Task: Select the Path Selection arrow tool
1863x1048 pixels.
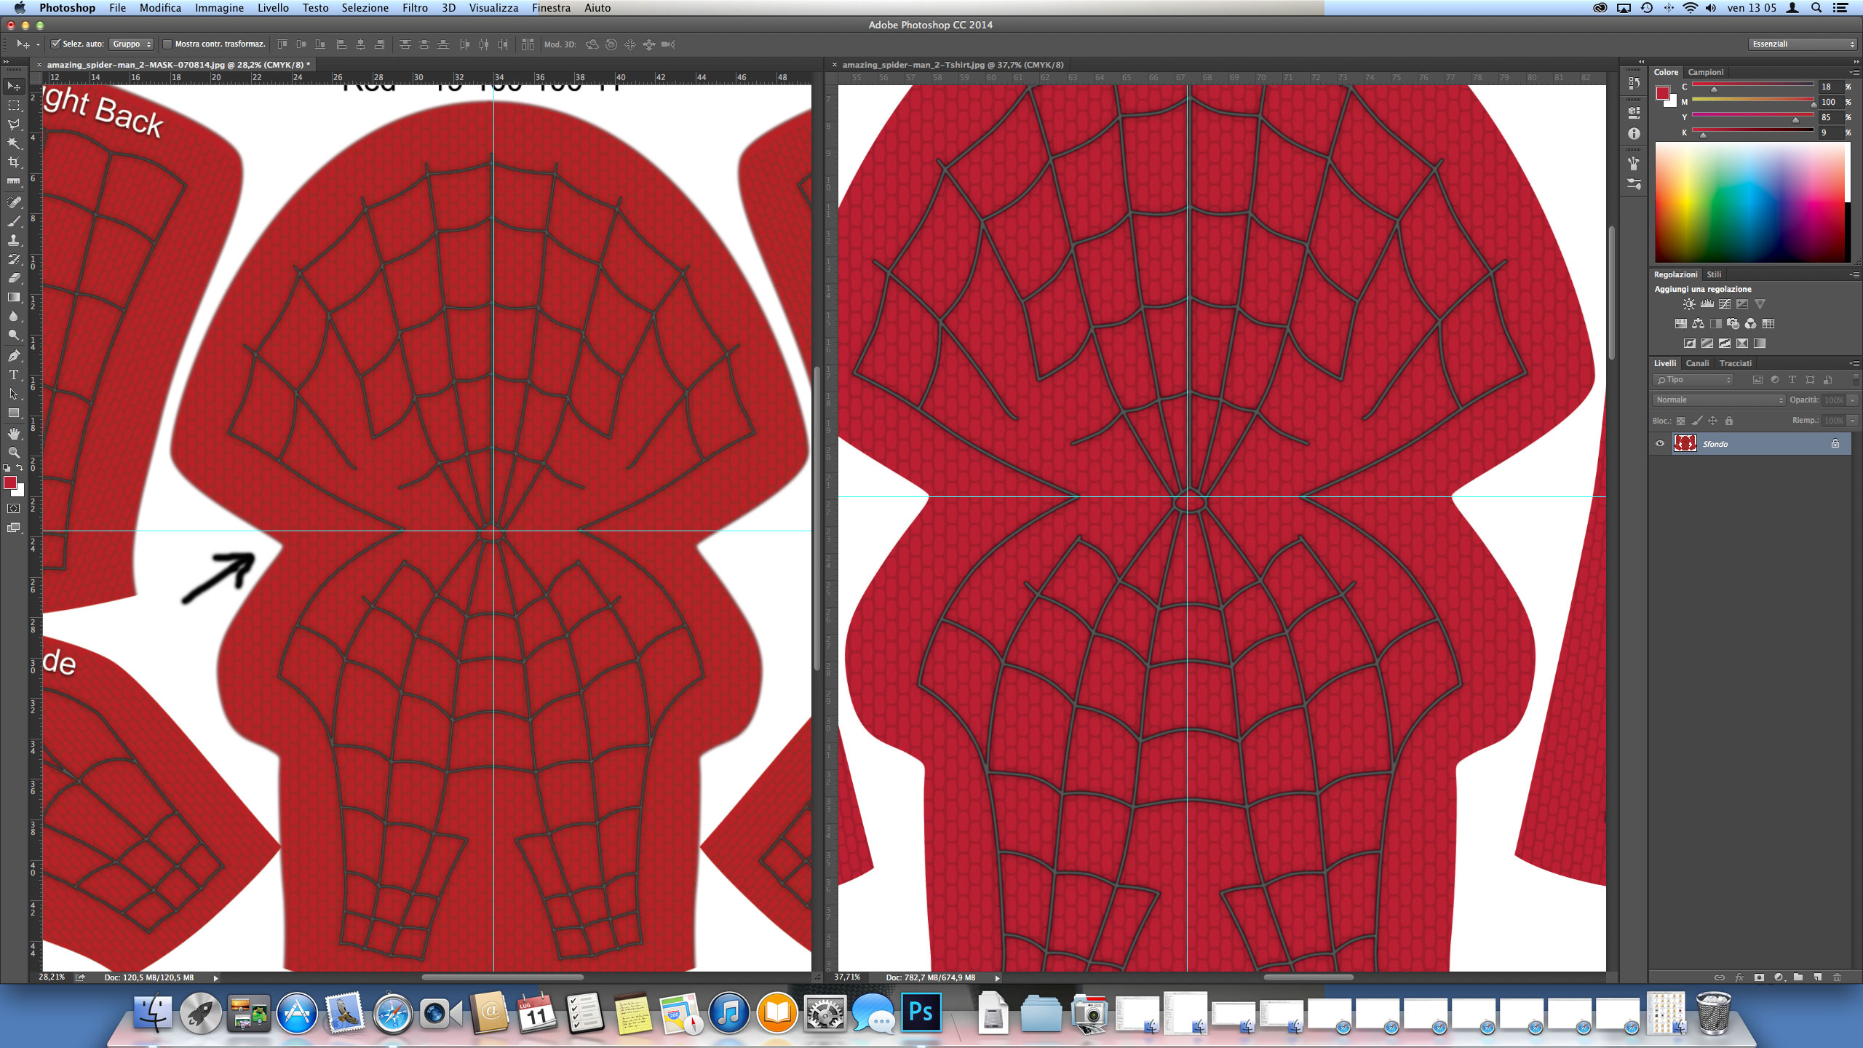Action: [x=14, y=394]
